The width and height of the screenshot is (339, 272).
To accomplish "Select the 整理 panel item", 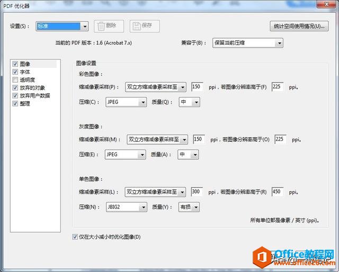I will 25,103.
